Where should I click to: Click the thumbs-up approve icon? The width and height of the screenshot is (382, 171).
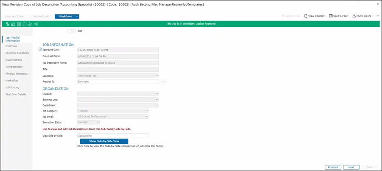tap(13, 24)
